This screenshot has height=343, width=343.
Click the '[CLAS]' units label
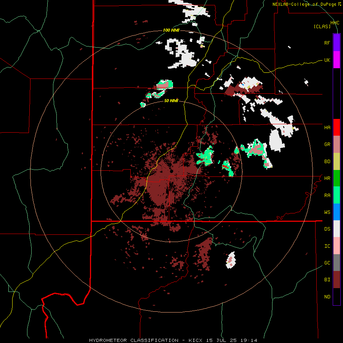click(x=322, y=27)
